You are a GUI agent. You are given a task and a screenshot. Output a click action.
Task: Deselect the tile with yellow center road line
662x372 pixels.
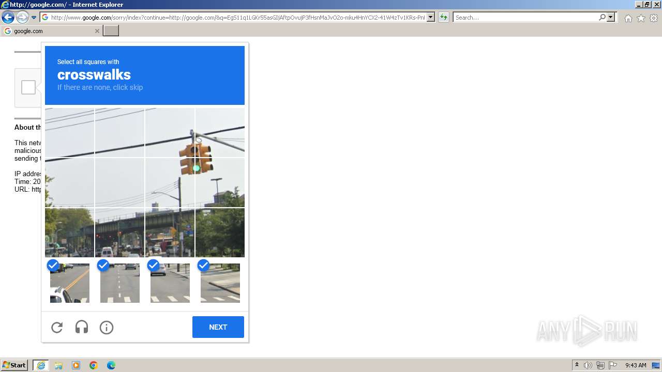coord(70,283)
